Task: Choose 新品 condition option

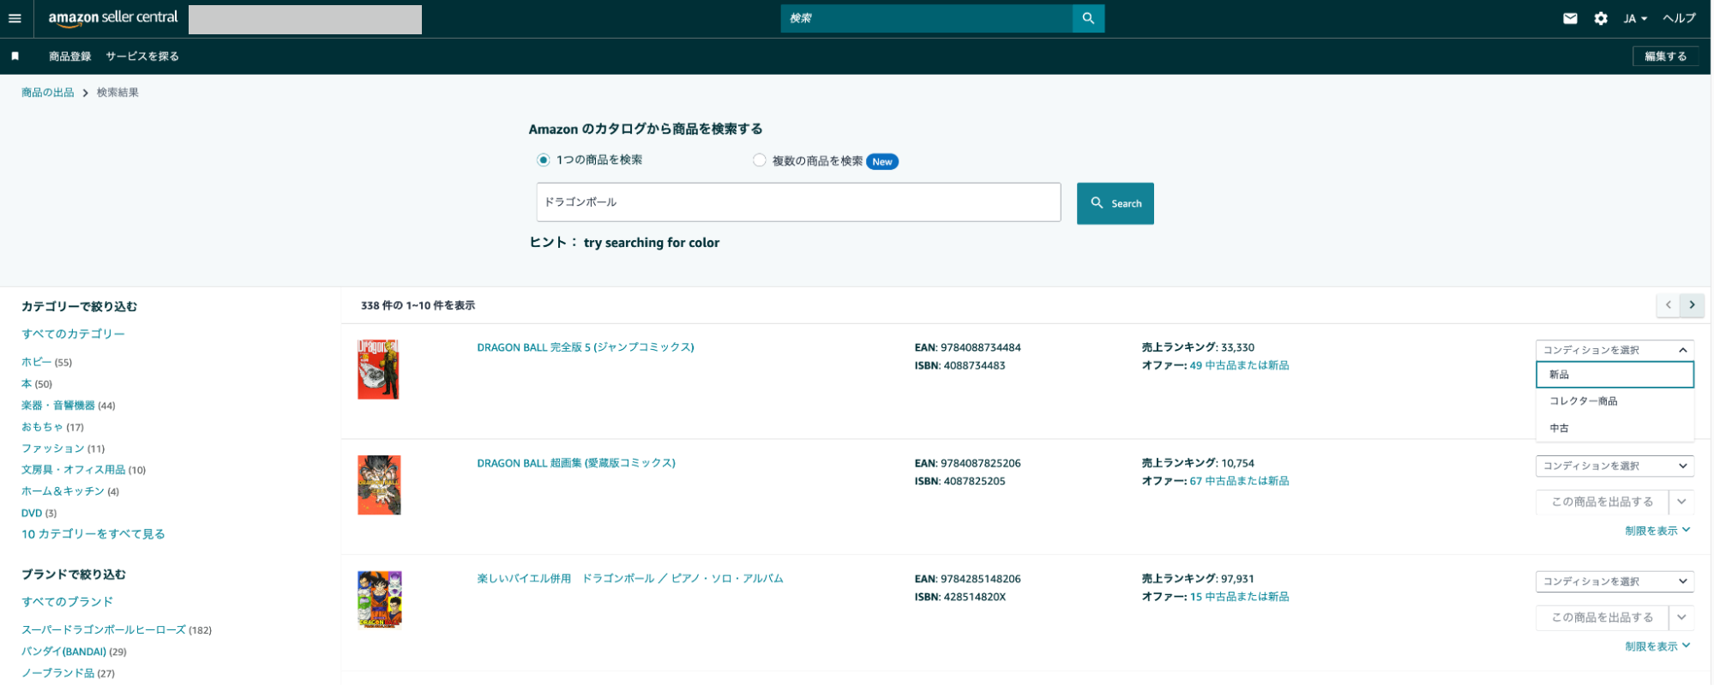Action: click(x=1615, y=375)
